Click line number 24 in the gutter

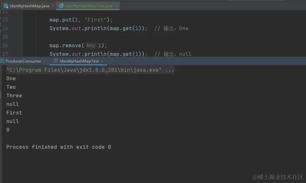point(5,29)
